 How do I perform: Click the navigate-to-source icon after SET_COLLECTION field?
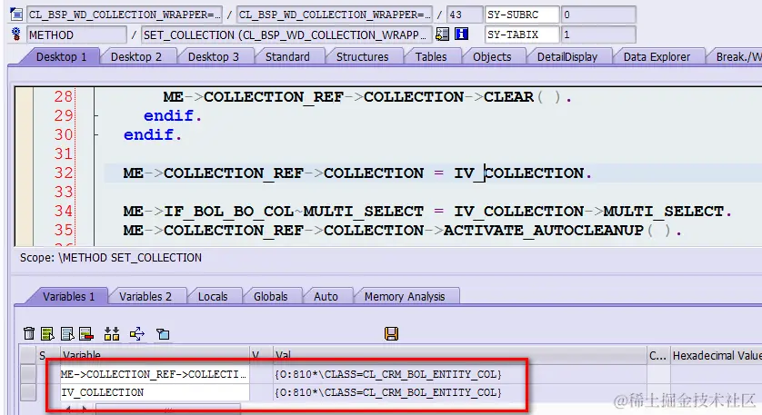[442, 34]
